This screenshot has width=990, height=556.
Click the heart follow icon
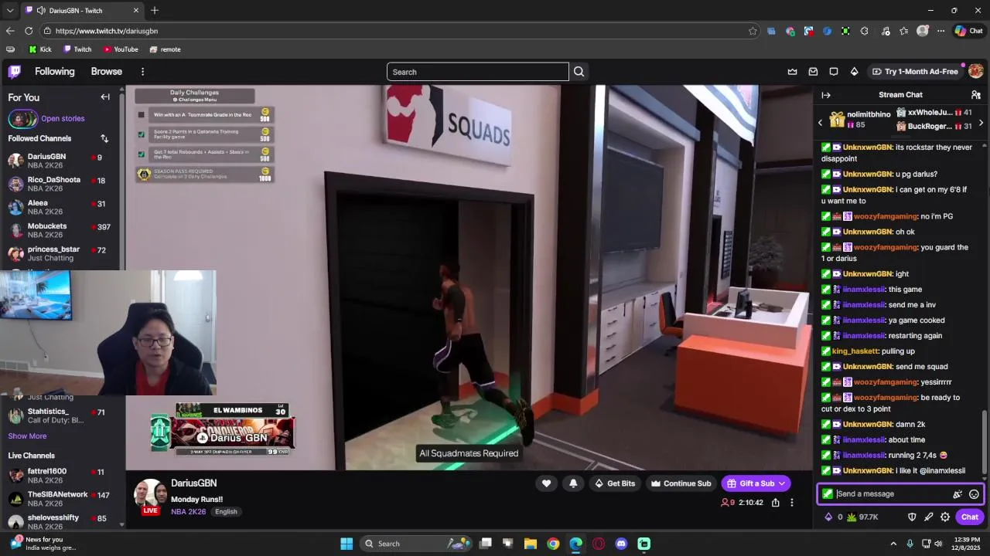[546, 483]
